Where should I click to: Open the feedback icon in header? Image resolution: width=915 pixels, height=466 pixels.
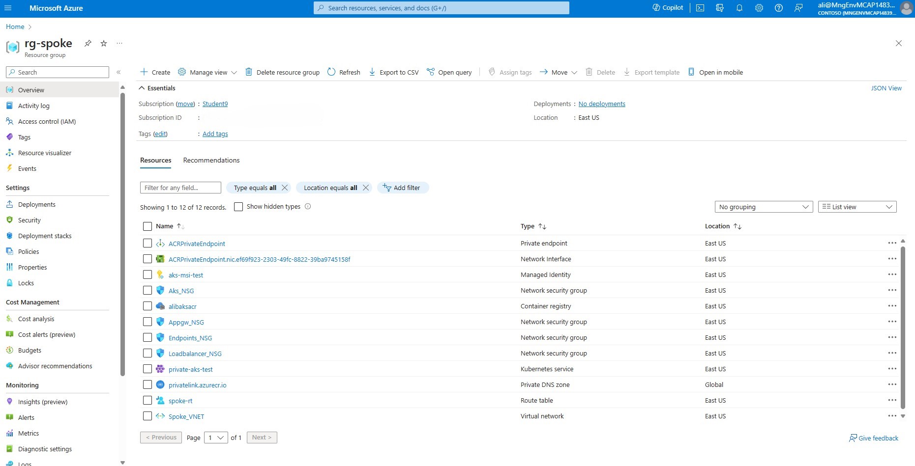[798, 8]
